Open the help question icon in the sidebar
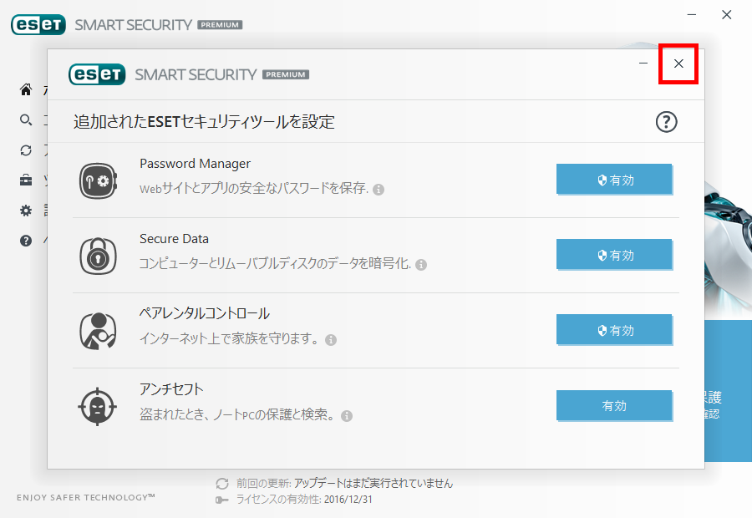The width and height of the screenshot is (752, 518). pyautogui.click(x=26, y=241)
